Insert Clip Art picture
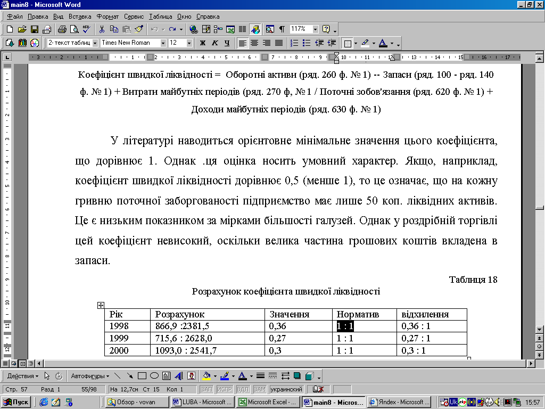545x409 pixels. 191,375
